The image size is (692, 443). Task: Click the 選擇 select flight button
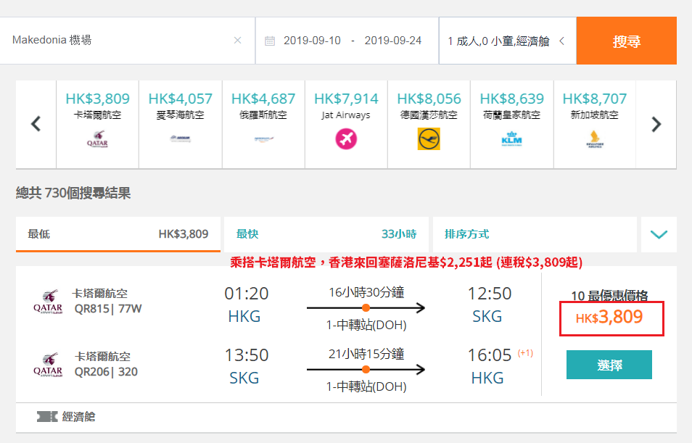point(609,365)
